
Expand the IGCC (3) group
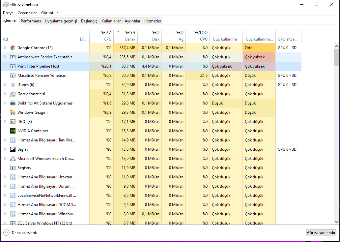pyautogui.click(x=5, y=122)
